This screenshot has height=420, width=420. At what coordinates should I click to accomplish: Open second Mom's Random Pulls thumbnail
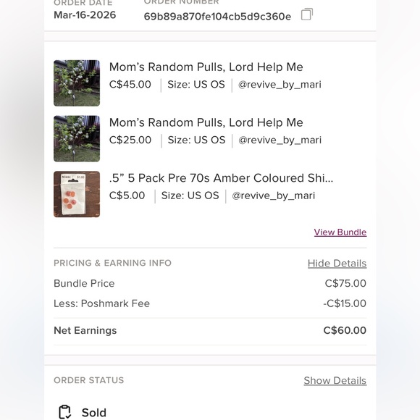point(77,138)
